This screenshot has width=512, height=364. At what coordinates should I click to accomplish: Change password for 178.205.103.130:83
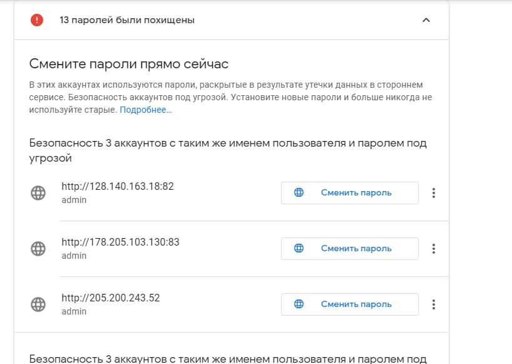pos(350,249)
